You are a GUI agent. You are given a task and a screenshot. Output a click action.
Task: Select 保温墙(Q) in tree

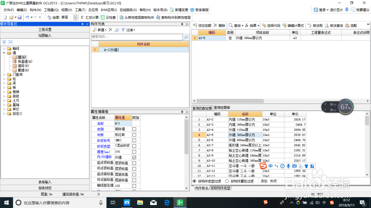pyautogui.click(x=25, y=61)
